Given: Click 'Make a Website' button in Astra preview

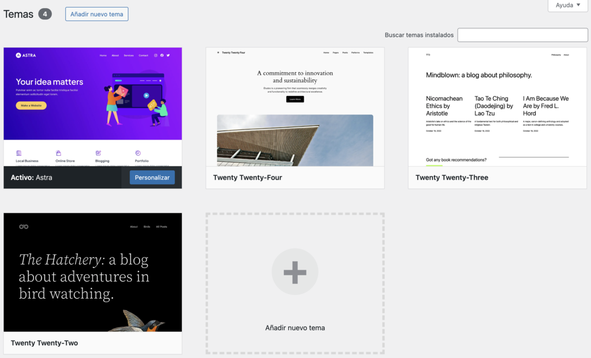Looking at the screenshot, I should (x=31, y=106).
